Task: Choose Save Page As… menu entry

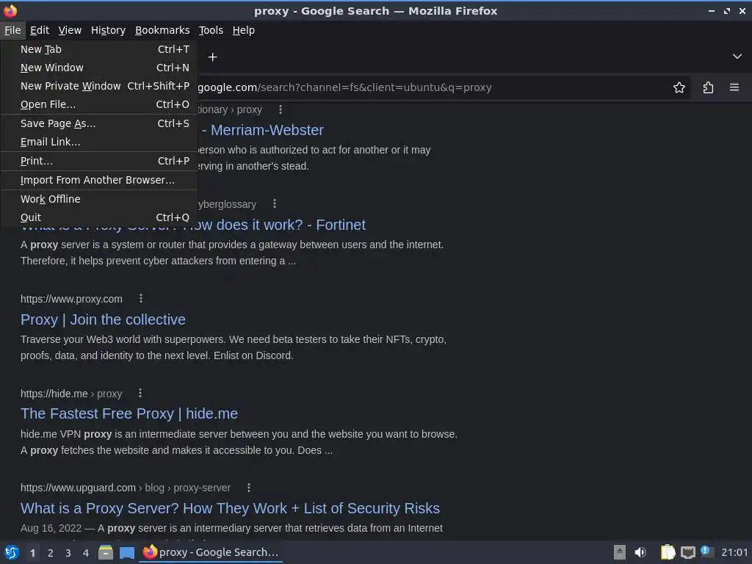Action: tap(99, 123)
